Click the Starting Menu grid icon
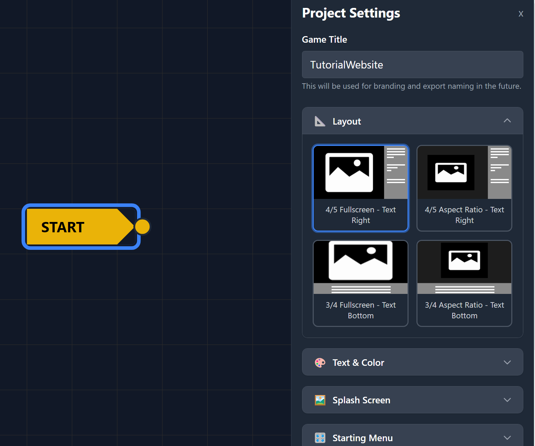The image size is (535, 446). [320, 437]
